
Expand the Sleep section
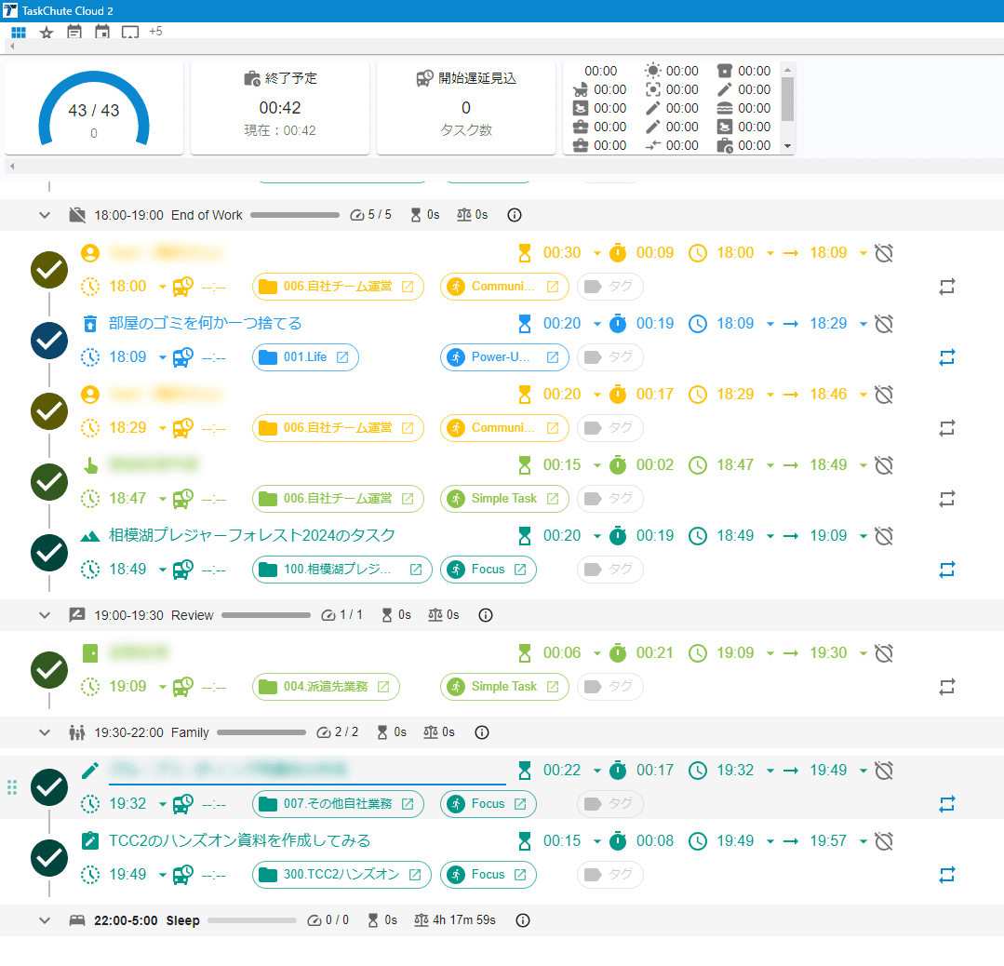(44, 920)
